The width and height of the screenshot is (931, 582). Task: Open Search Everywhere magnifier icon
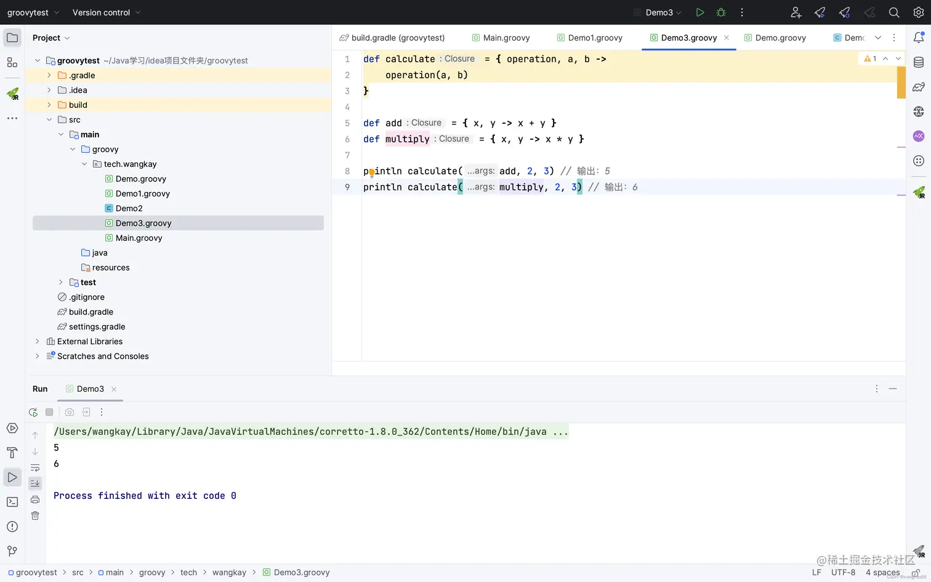(x=894, y=12)
